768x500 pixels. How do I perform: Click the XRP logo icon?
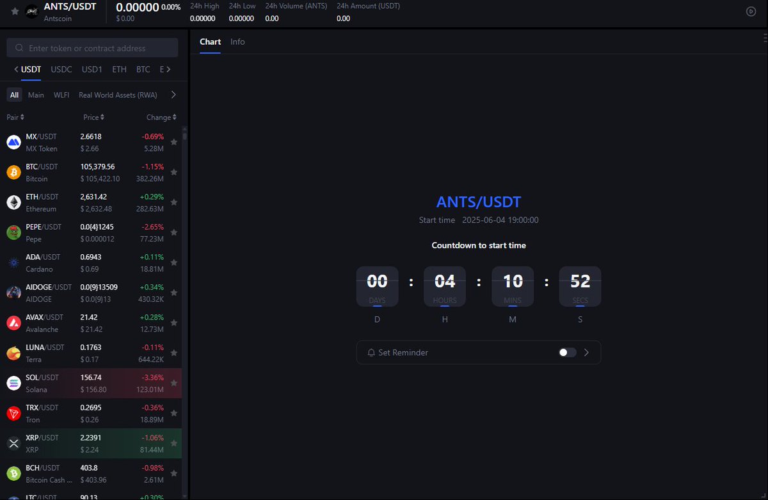tap(14, 443)
